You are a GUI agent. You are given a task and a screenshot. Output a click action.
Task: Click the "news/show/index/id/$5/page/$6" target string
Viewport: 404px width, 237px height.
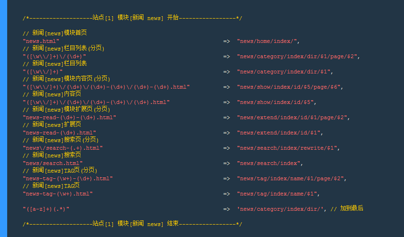coord(289,87)
